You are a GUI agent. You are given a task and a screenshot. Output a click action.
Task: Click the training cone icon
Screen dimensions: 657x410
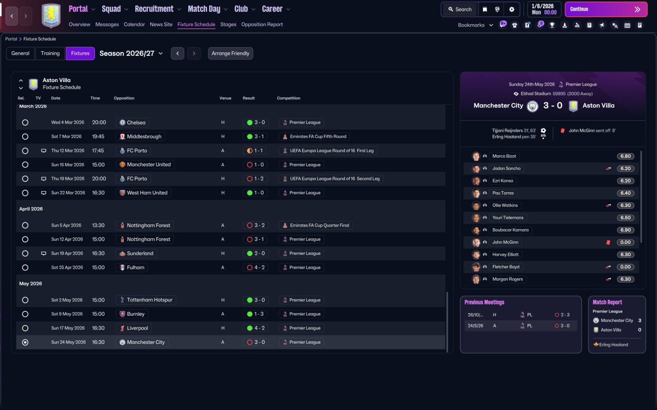point(565,25)
